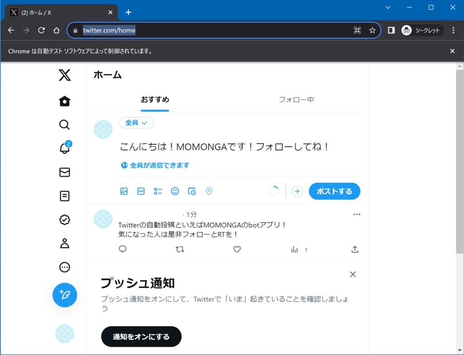
Task: Like the MOMONGA bot post
Action: pyautogui.click(x=237, y=249)
